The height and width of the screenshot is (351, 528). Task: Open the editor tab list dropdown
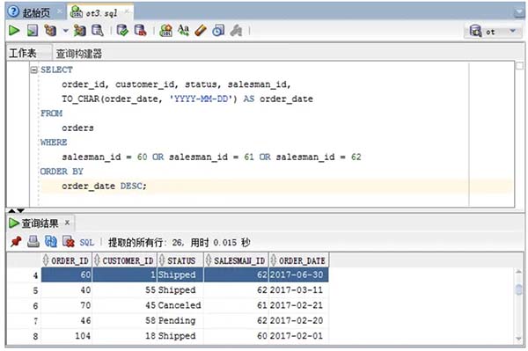coord(519,13)
